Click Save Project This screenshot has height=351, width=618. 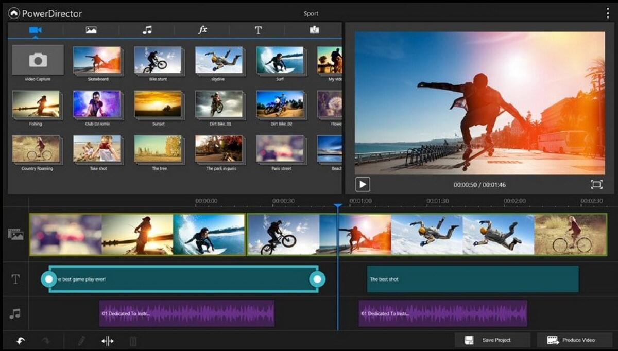pyautogui.click(x=492, y=340)
